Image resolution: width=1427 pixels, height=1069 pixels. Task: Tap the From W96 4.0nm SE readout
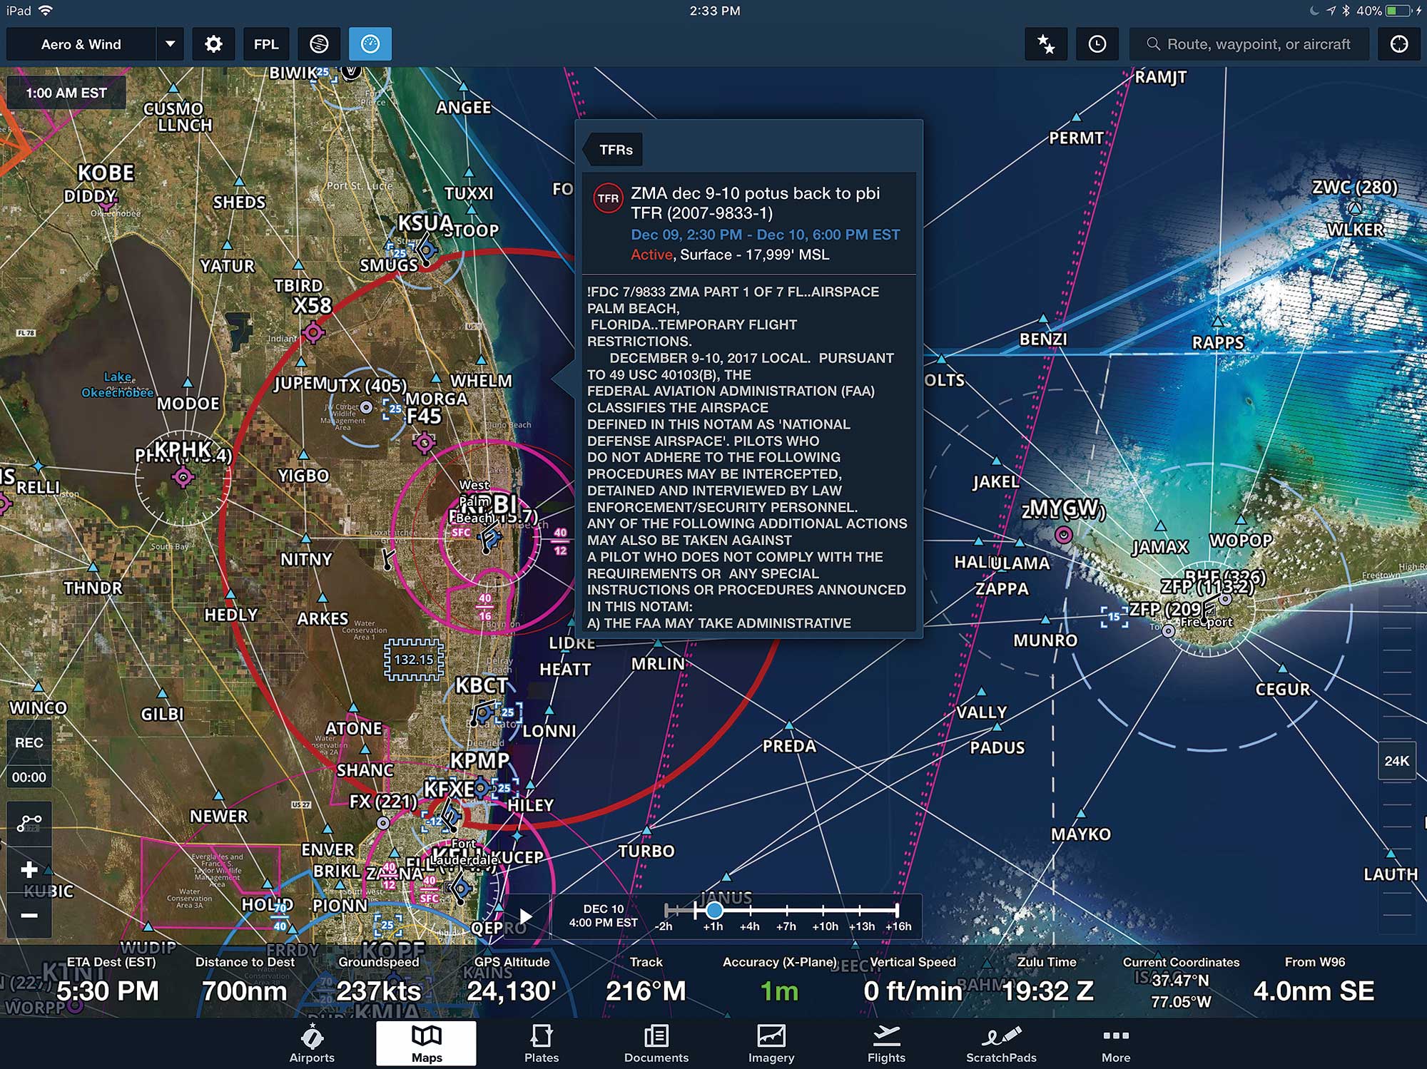tap(1314, 982)
